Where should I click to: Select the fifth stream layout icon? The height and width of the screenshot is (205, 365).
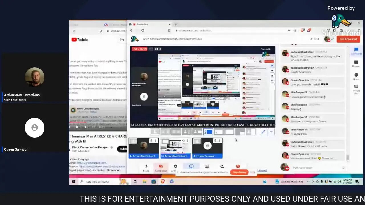click(x=197, y=132)
